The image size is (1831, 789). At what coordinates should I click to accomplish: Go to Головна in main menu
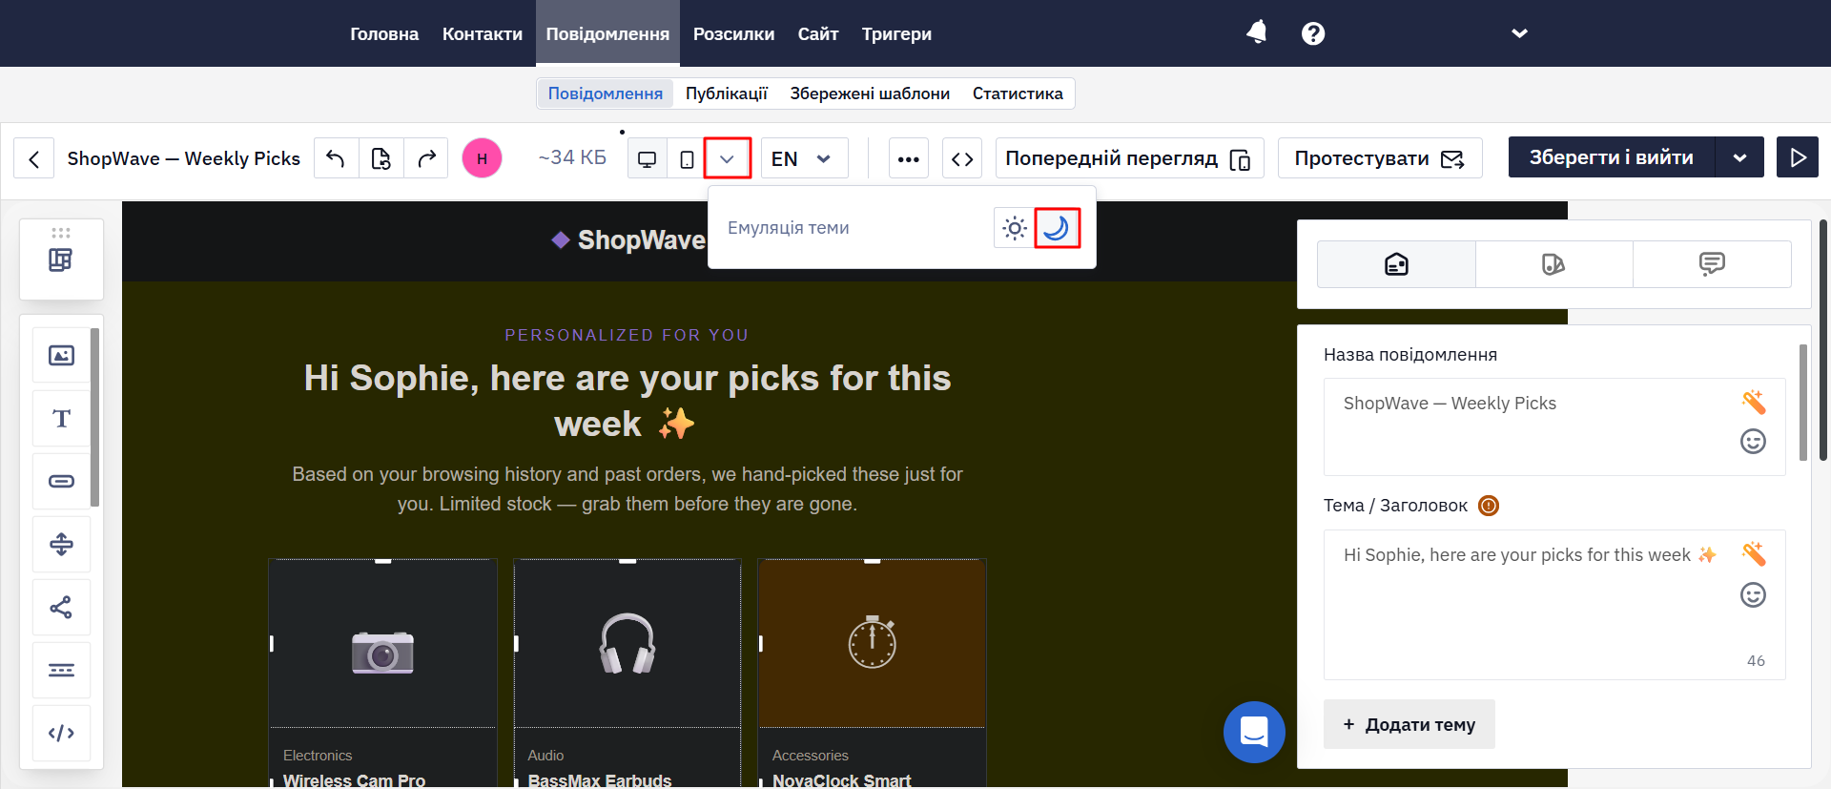pos(384,33)
